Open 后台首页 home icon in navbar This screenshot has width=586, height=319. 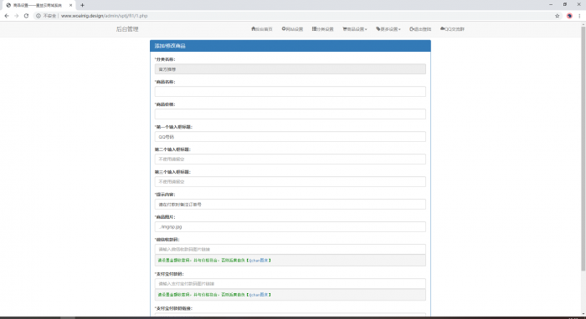coord(262,29)
